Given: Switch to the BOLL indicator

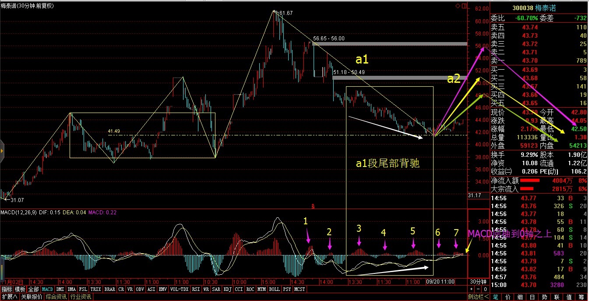Looking at the screenshot, I should pyautogui.click(x=275, y=289).
